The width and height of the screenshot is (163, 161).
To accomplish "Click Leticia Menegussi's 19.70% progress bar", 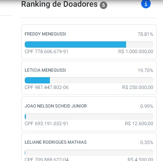I will tap(89, 80).
